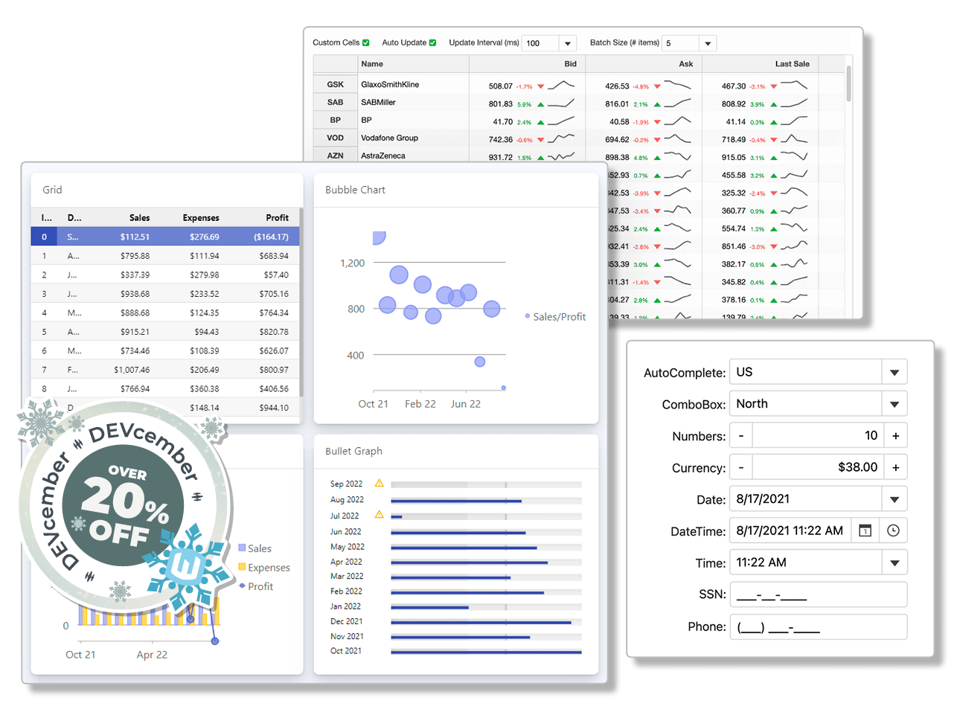Click the Last Sale column header
The width and height of the screenshot is (960, 712).
(792, 64)
